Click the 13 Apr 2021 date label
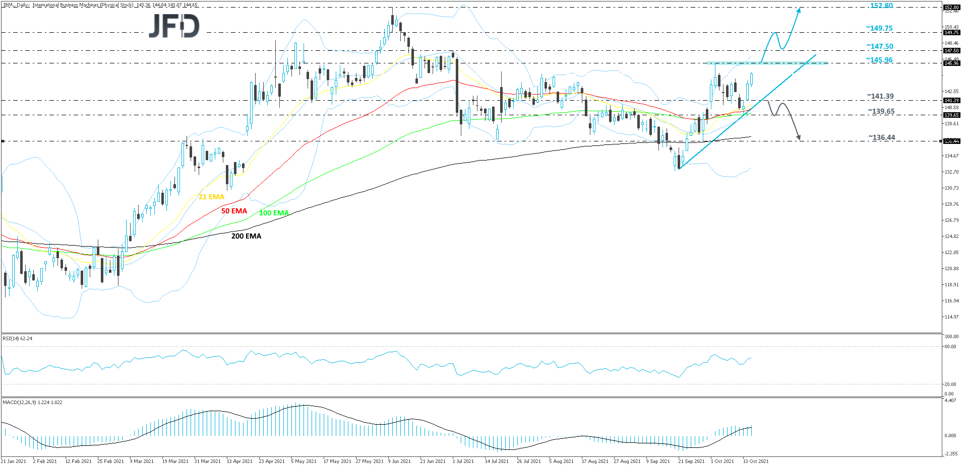The width and height of the screenshot is (966, 467). tap(239, 461)
